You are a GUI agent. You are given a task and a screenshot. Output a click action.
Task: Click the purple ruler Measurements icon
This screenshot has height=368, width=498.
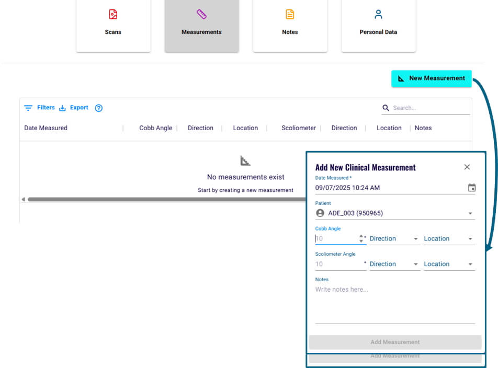[x=201, y=15]
